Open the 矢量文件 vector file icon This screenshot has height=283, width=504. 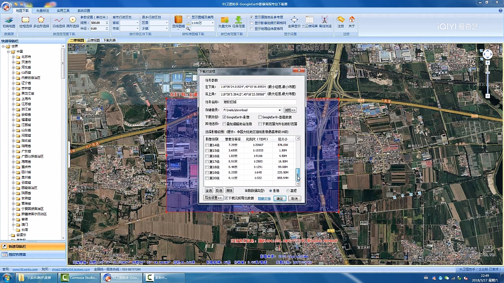point(225,20)
